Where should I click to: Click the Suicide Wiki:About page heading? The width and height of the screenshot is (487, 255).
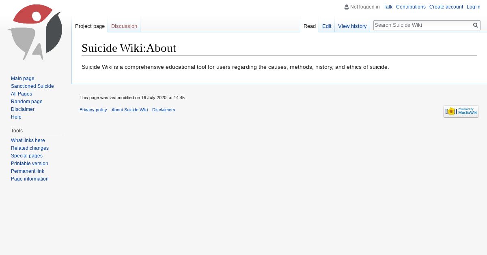click(129, 48)
